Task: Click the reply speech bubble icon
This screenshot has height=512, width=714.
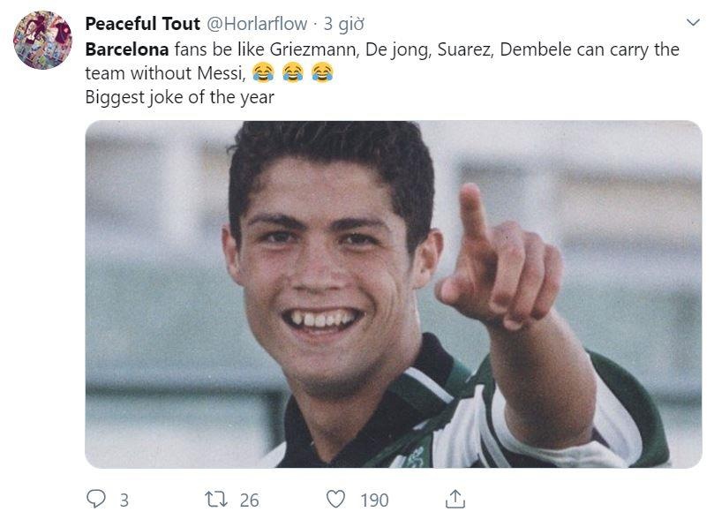Action: (96, 500)
